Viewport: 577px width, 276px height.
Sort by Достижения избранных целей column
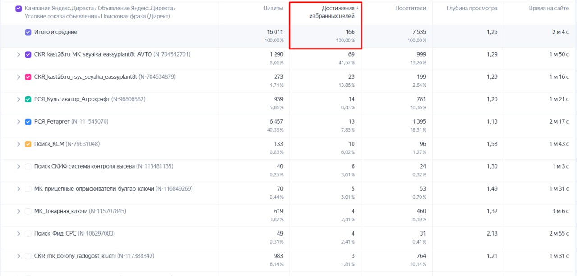click(x=332, y=12)
